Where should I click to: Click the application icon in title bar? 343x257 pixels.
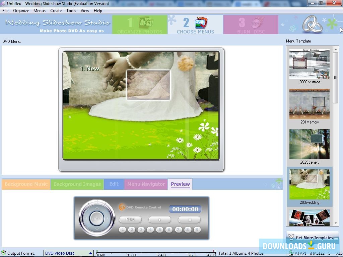3,3
